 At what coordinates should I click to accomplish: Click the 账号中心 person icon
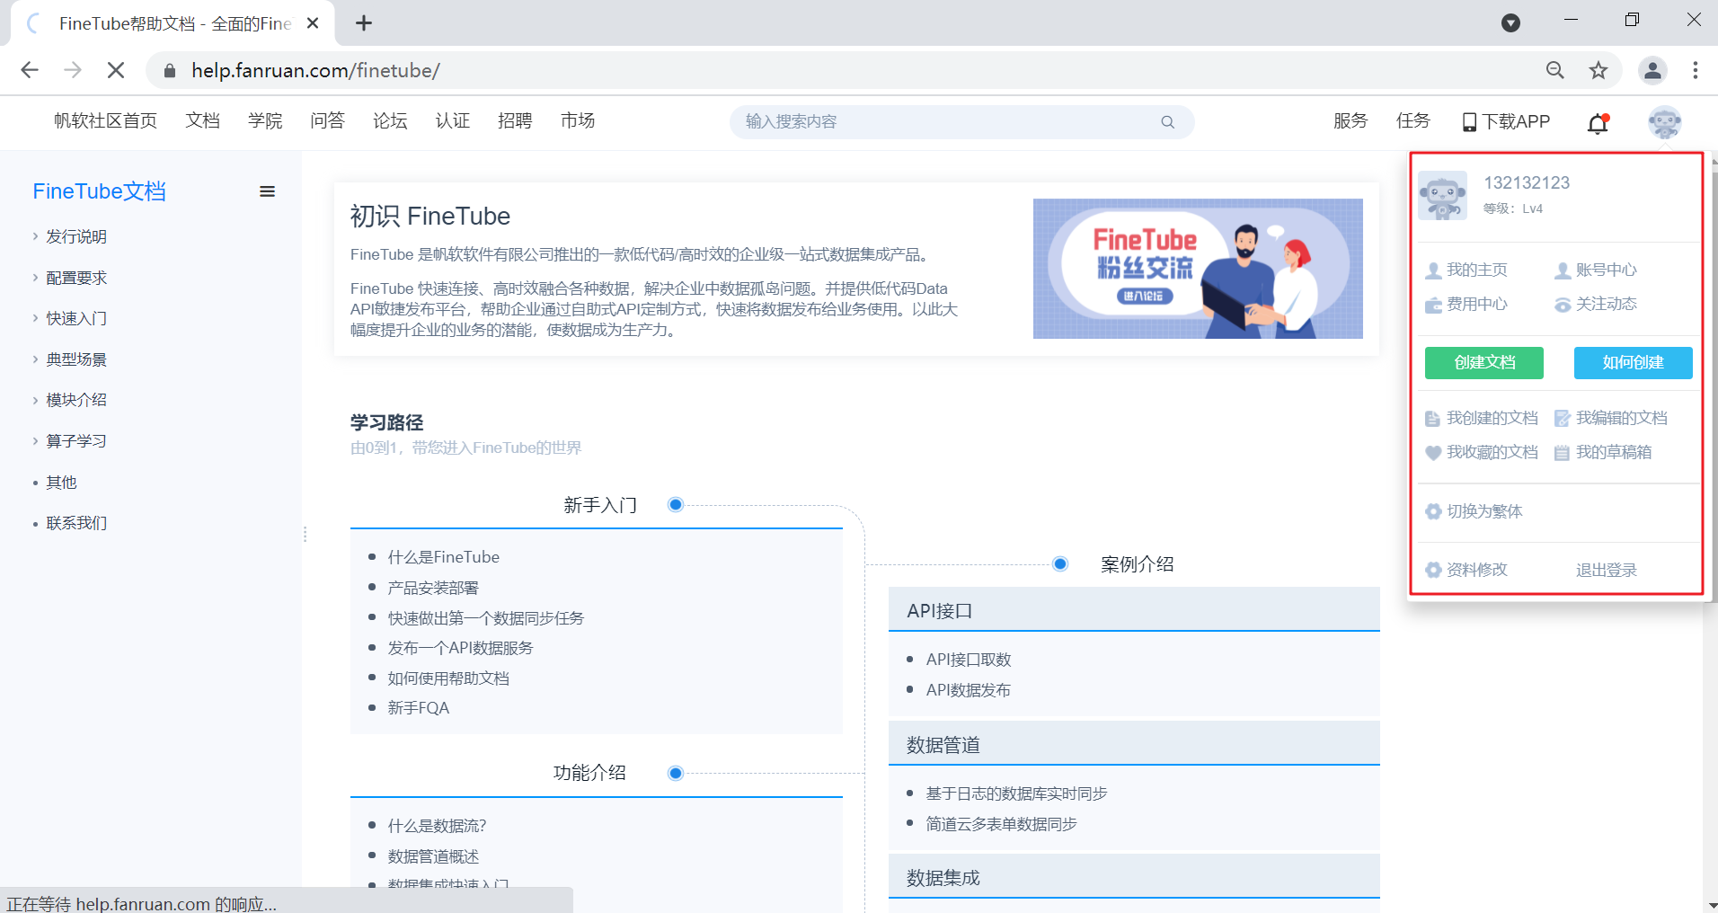coord(1563,270)
